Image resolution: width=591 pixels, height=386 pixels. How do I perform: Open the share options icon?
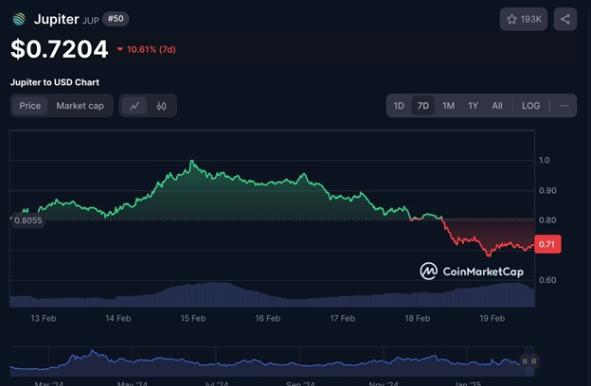click(x=564, y=19)
